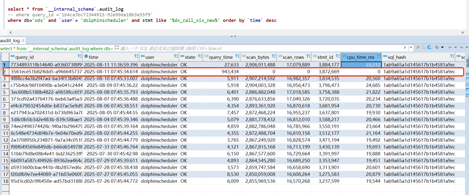The image size is (469, 195).
Task: Select row number 18 header
Action: click(6, 181)
